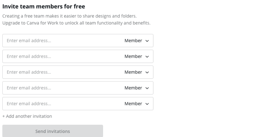262x137 pixels.
Task: Expand the fifth row's Member role dropdown
Action: (x=136, y=104)
